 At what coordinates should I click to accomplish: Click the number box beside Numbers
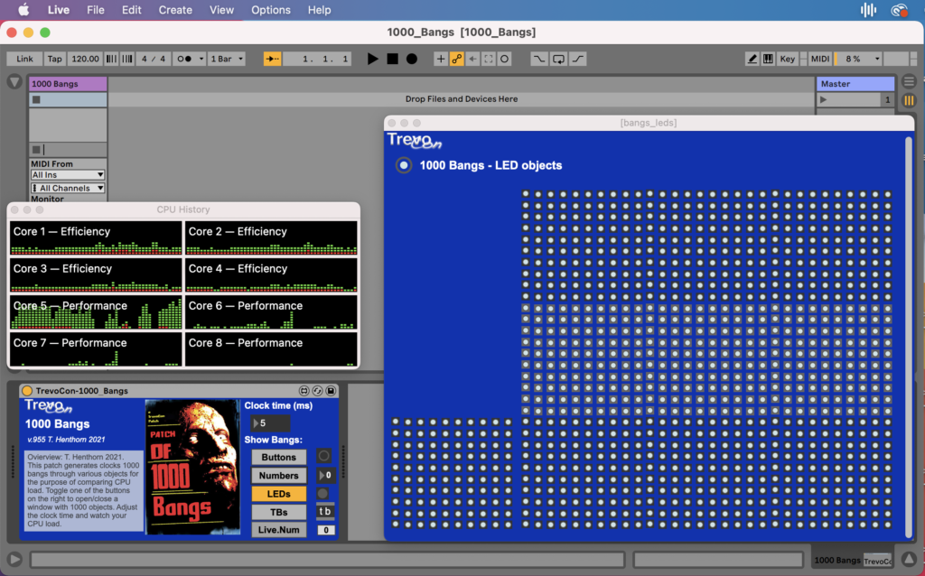(325, 475)
